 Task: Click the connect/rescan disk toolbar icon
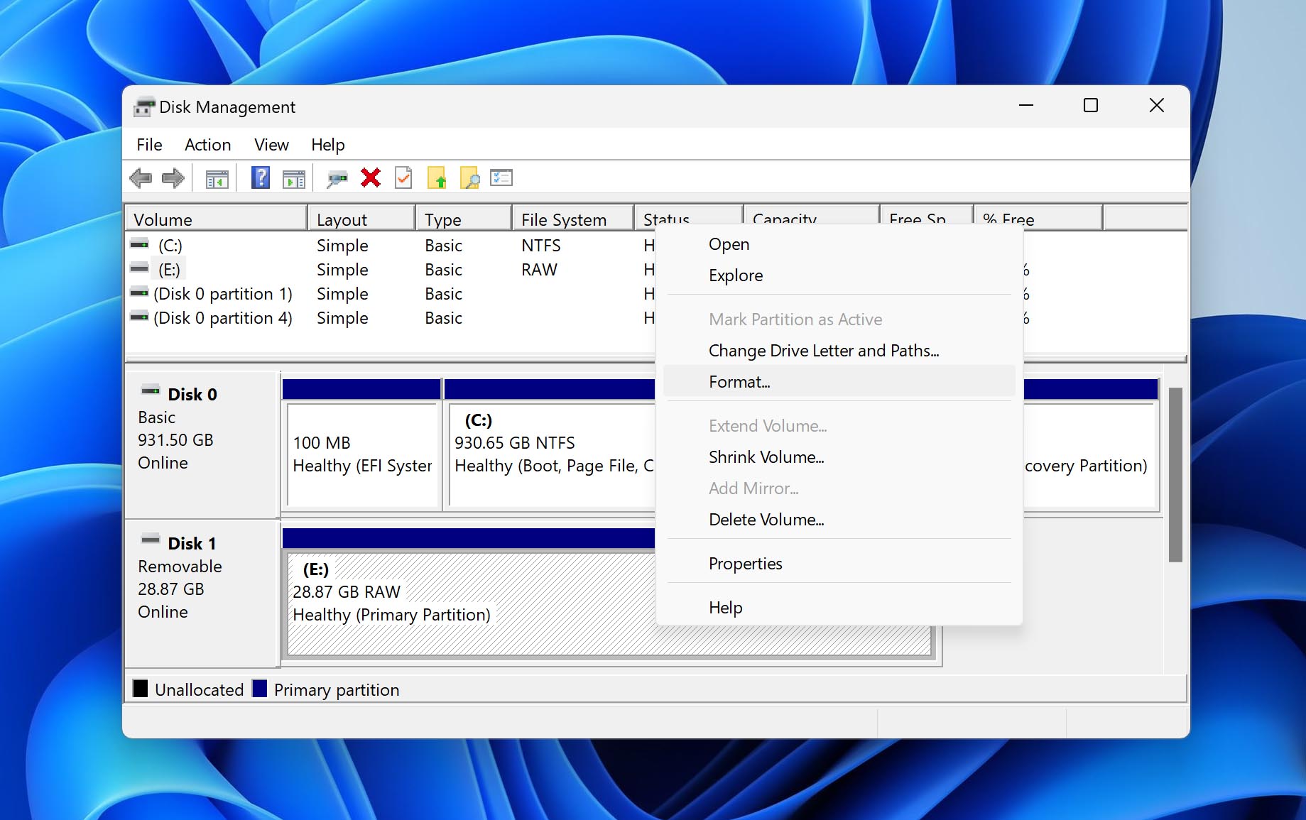[x=337, y=179]
